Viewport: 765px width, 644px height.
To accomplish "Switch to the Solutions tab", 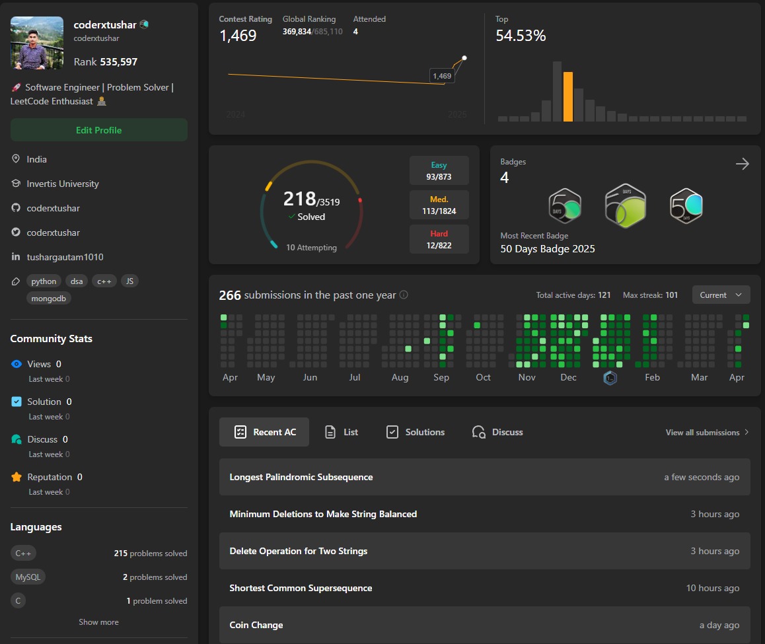I will (x=415, y=432).
